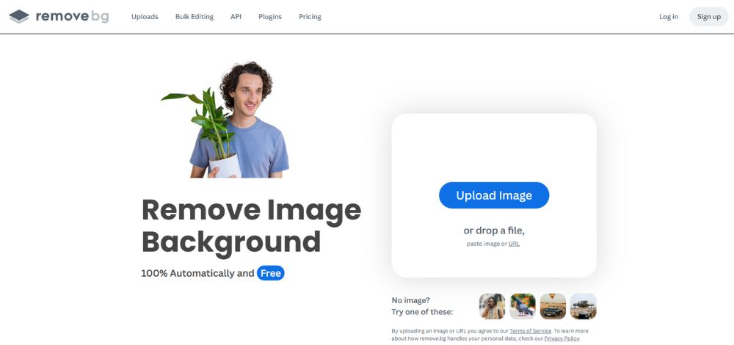Click the man holding plant image
Viewport: 734px width, 345px height.
(226, 120)
